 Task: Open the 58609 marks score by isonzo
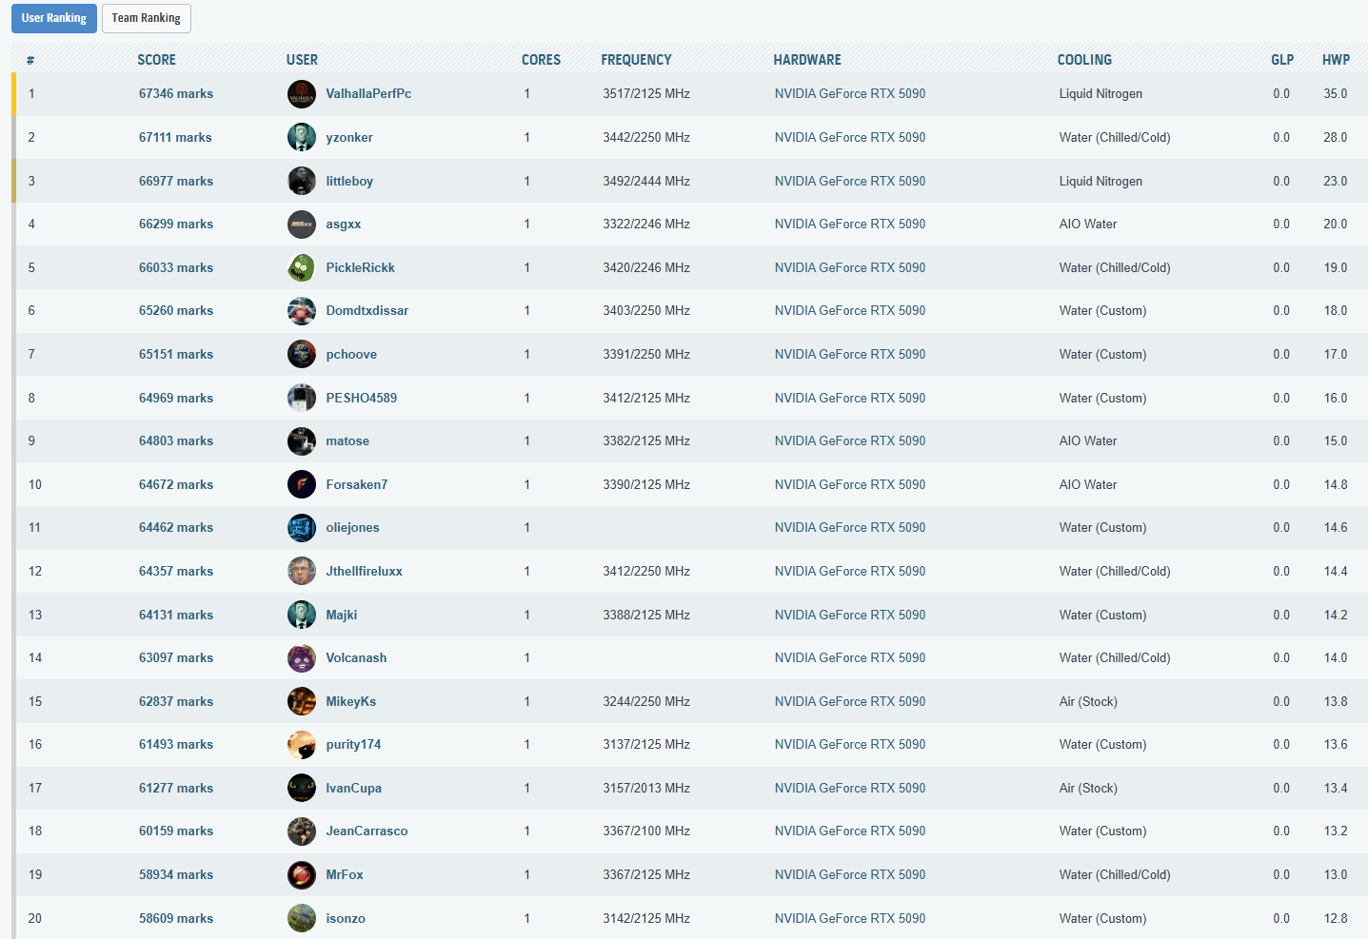coord(175,918)
